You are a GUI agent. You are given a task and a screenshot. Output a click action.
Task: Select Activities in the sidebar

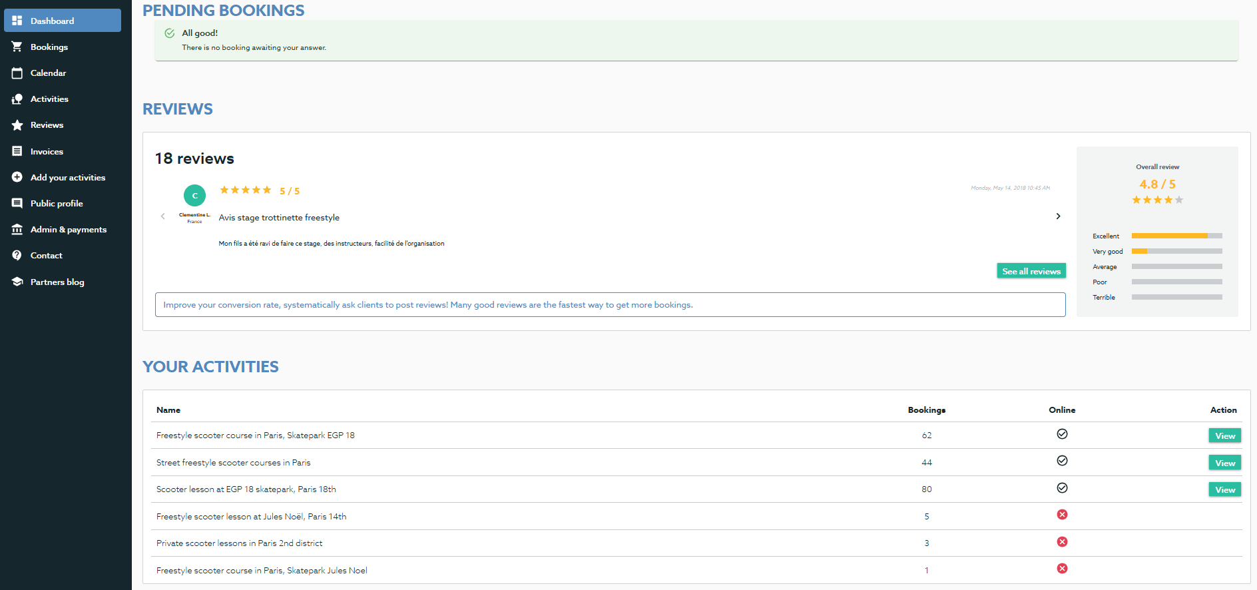point(63,99)
